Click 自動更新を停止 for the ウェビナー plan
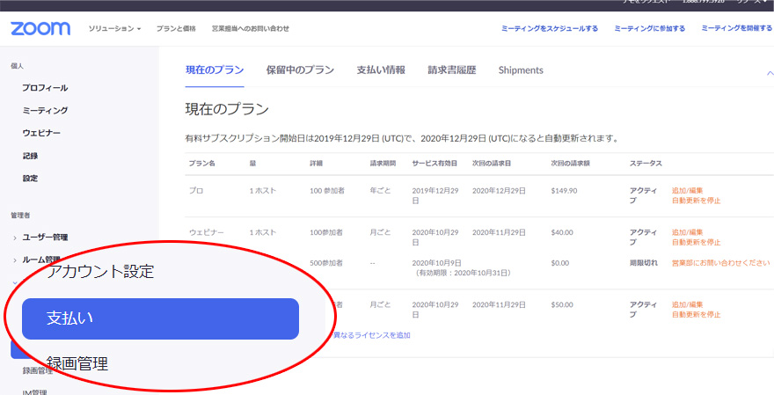774x395 pixels. [696, 242]
